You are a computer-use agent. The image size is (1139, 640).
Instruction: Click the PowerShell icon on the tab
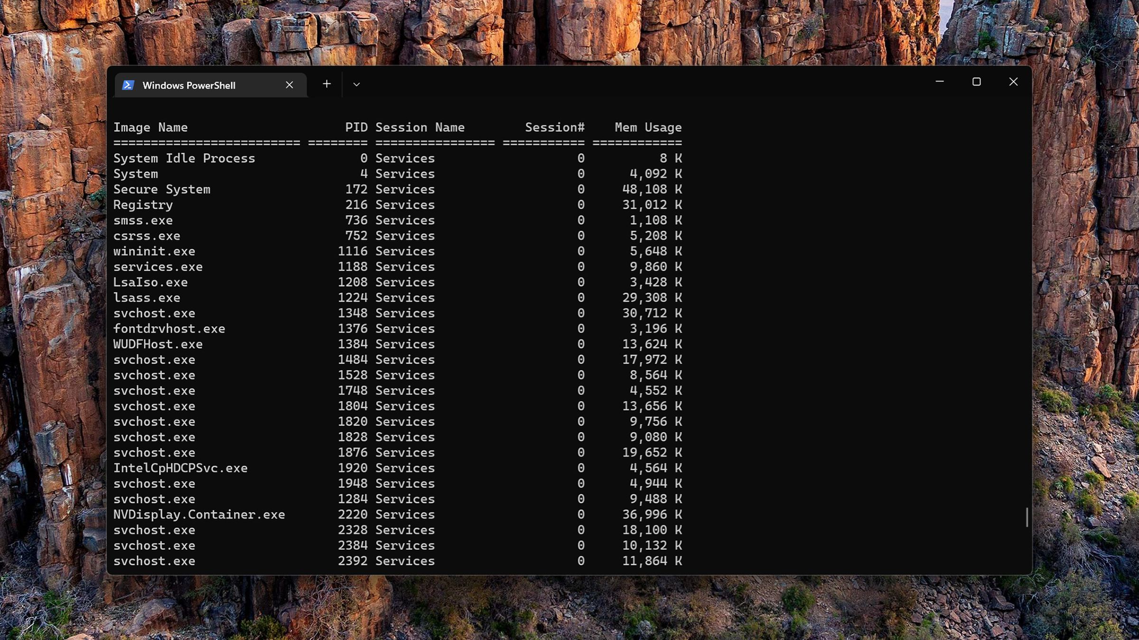pyautogui.click(x=129, y=85)
